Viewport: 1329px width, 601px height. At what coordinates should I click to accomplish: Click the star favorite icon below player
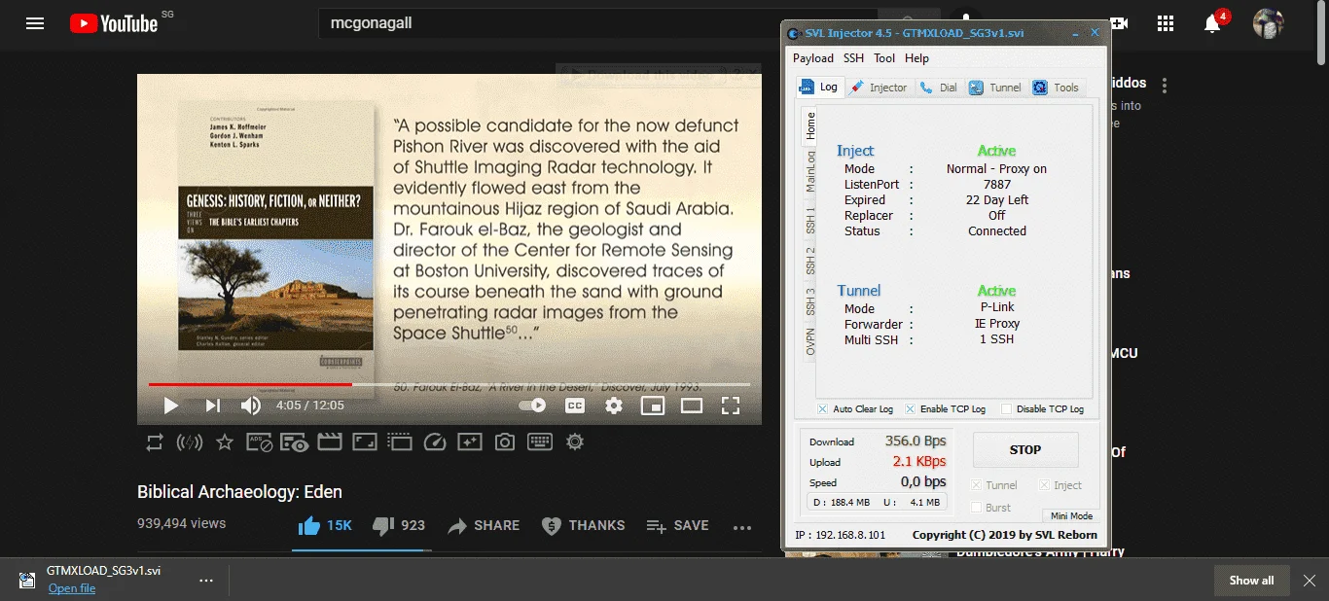pyautogui.click(x=225, y=442)
